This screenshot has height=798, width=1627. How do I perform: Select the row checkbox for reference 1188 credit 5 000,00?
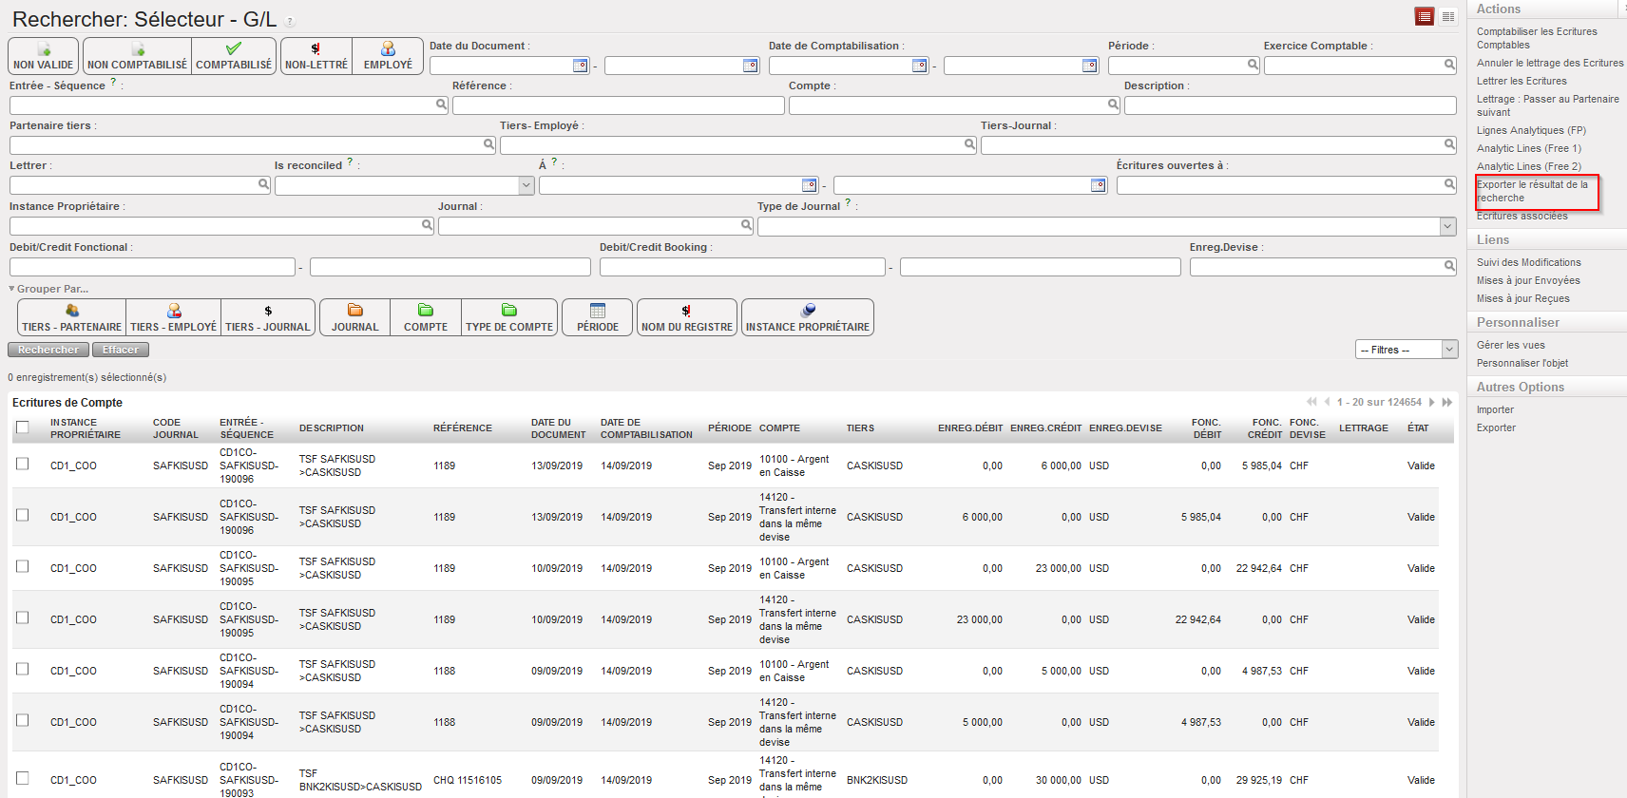coord(23,670)
